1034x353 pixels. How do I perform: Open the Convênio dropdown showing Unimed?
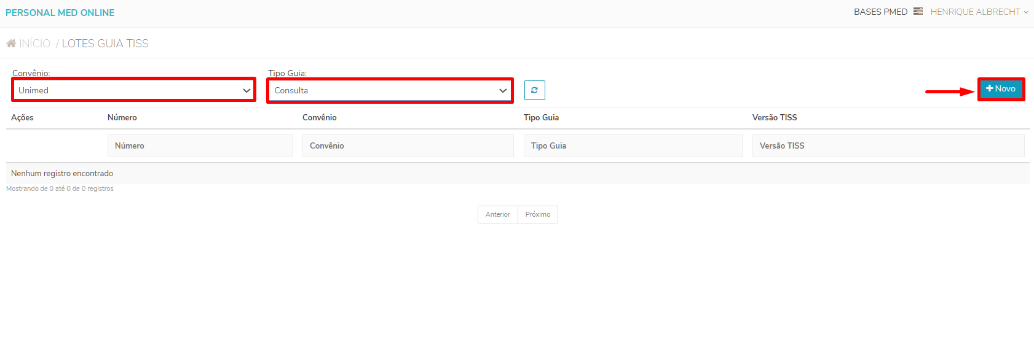pos(133,90)
